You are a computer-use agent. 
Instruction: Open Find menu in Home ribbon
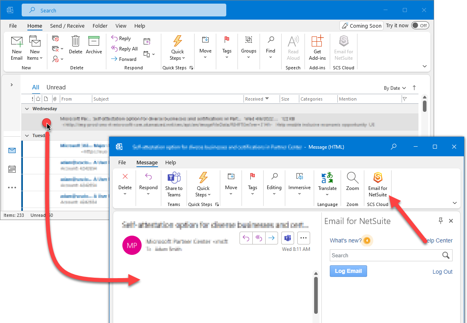(x=270, y=48)
